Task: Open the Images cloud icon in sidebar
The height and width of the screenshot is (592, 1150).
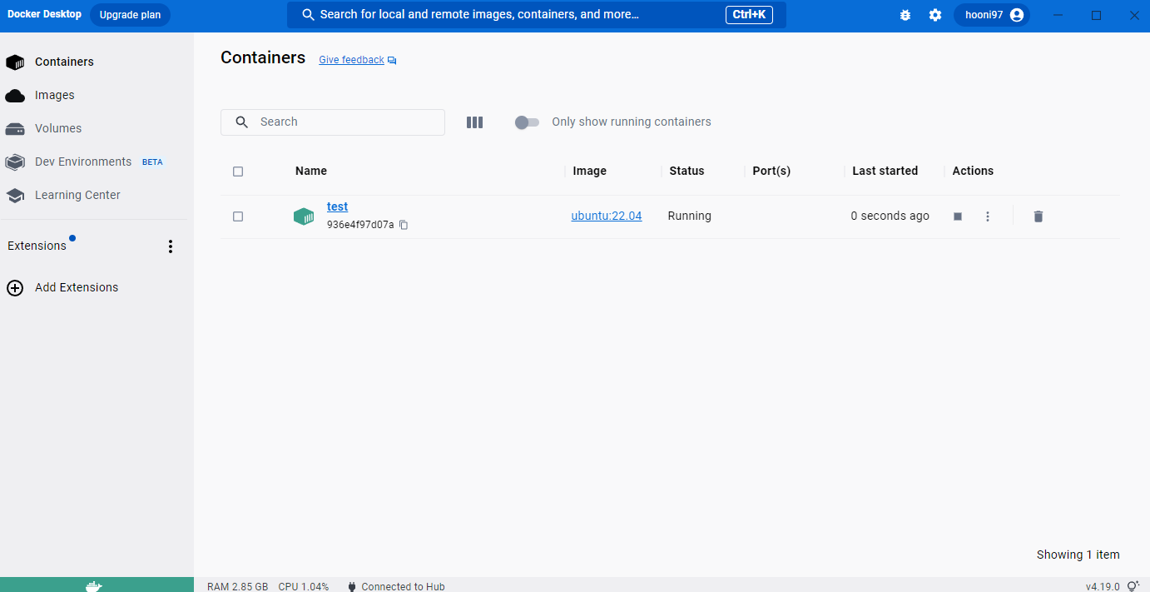Action: tap(15, 96)
